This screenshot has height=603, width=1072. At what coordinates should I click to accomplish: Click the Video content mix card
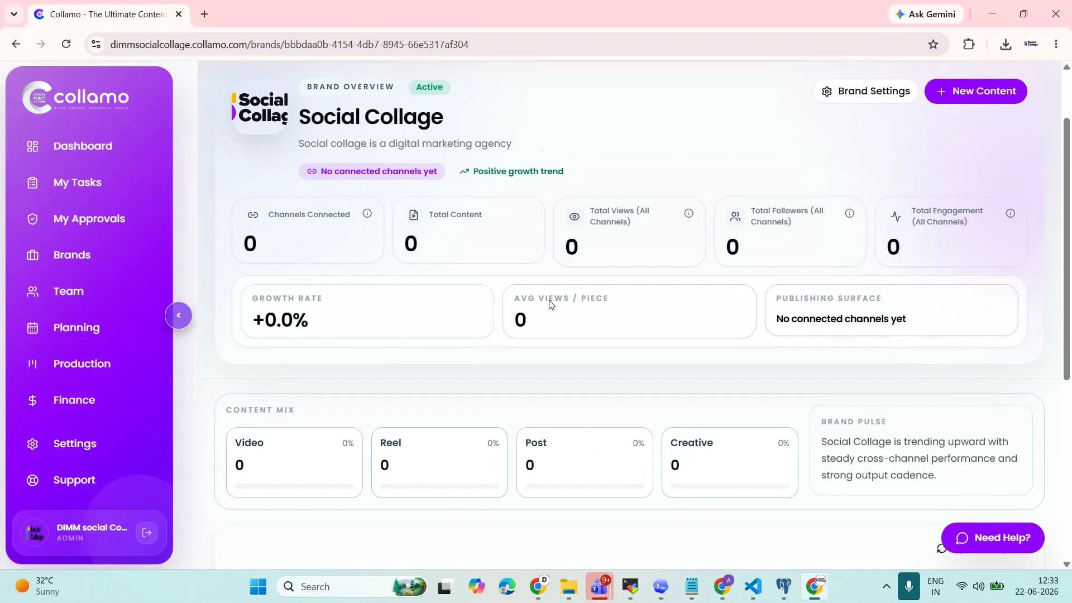(294, 463)
